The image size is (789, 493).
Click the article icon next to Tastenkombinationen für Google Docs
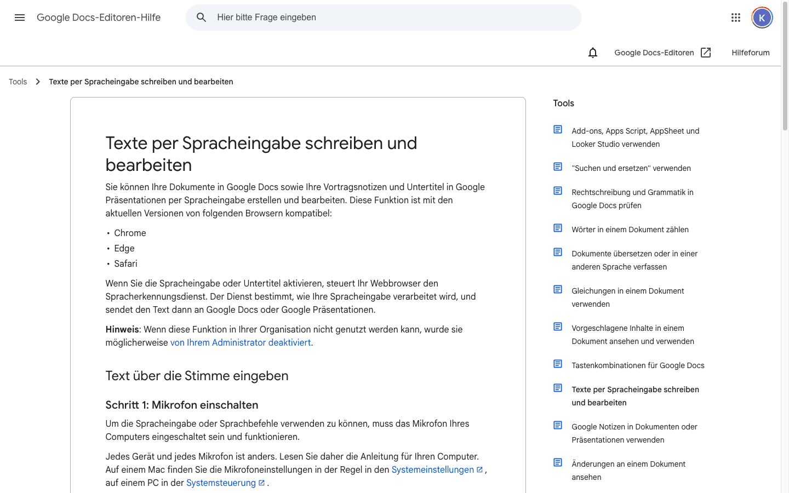click(x=558, y=363)
